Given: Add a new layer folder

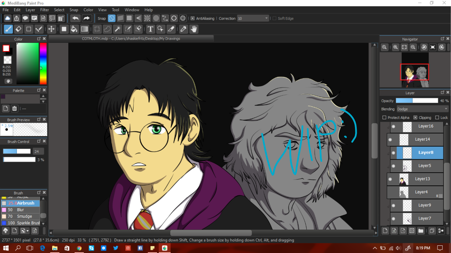Looking at the screenshot, I should (x=421, y=231).
